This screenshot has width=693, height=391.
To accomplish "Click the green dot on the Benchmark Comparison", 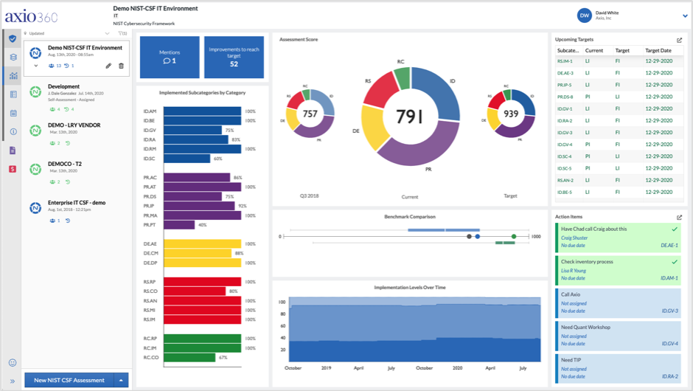I will point(514,237).
